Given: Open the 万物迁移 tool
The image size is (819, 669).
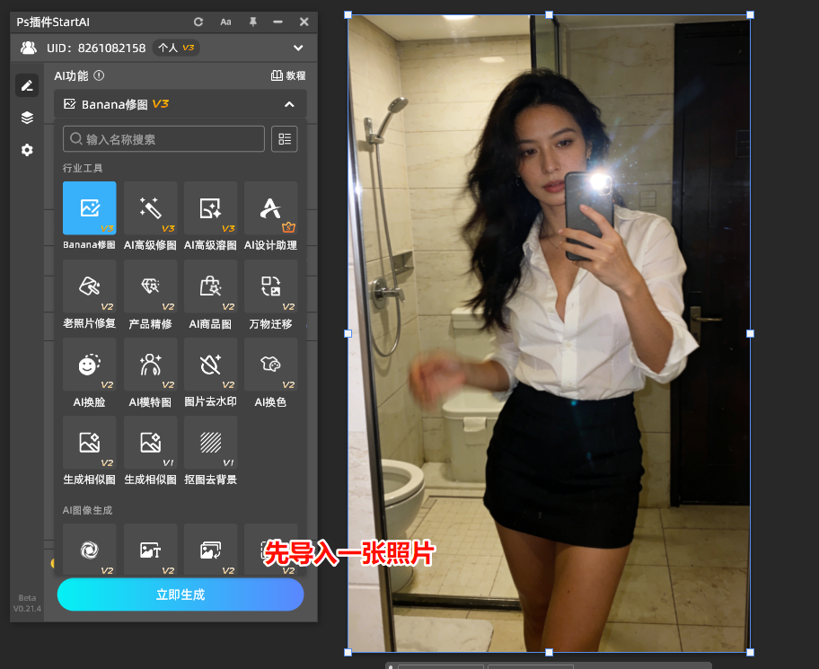Looking at the screenshot, I should click(270, 286).
